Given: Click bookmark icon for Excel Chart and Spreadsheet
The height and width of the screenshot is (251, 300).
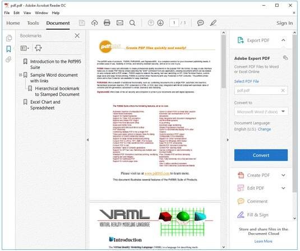Looking at the screenshot, I should click(25, 102).
